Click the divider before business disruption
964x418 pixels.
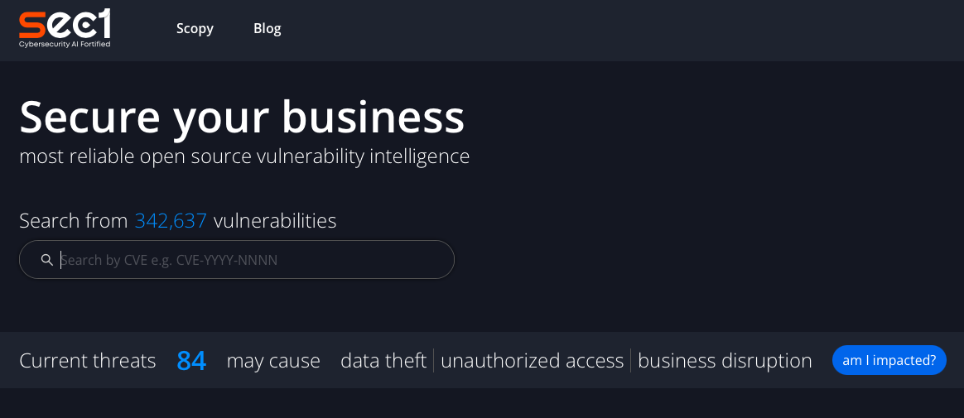pos(631,361)
